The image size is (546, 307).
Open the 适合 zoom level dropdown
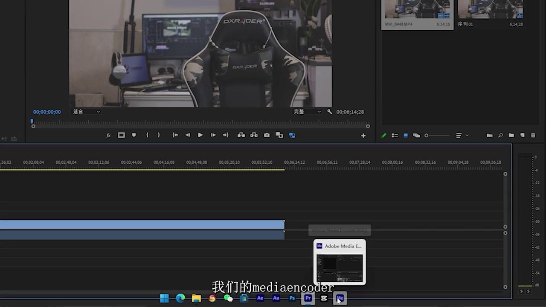pos(87,112)
